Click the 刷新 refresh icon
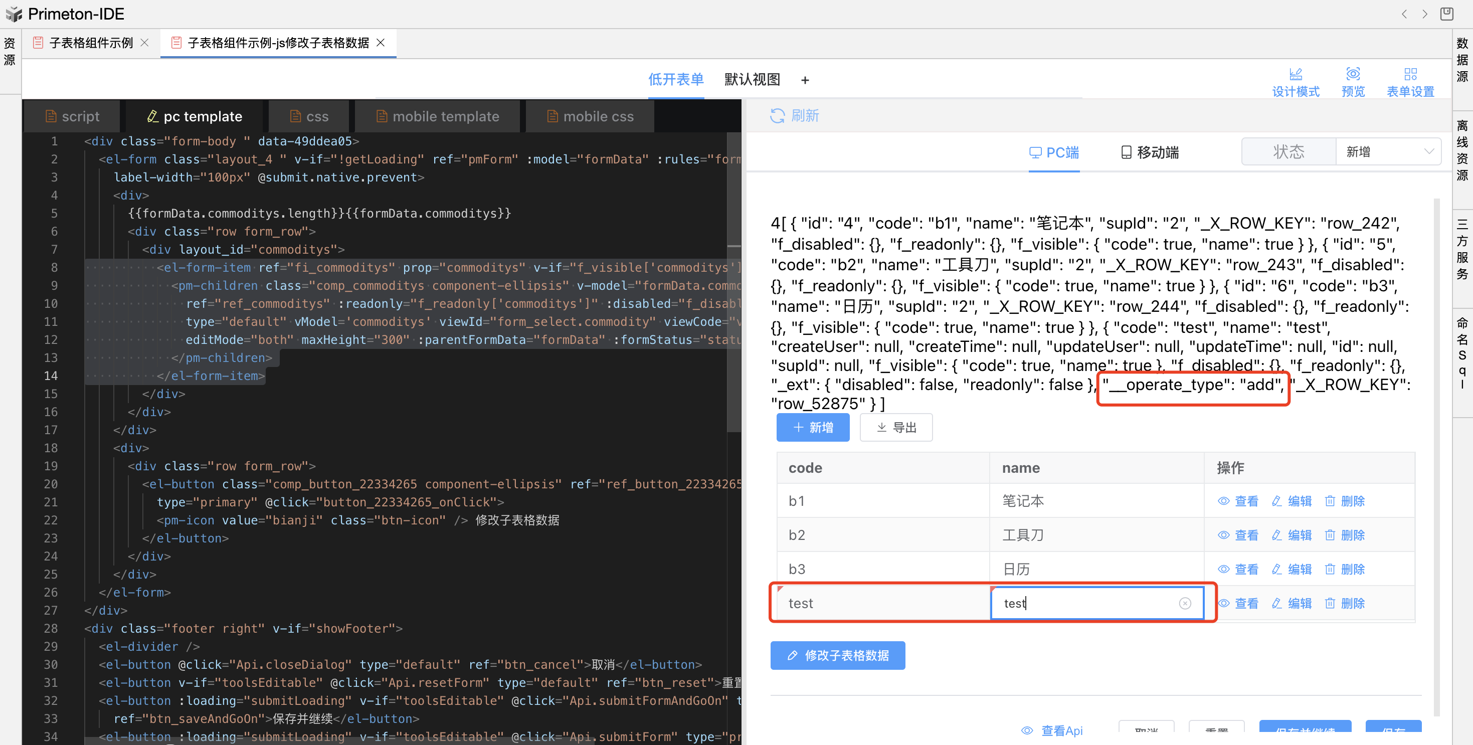1473x745 pixels. click(777, 116)
